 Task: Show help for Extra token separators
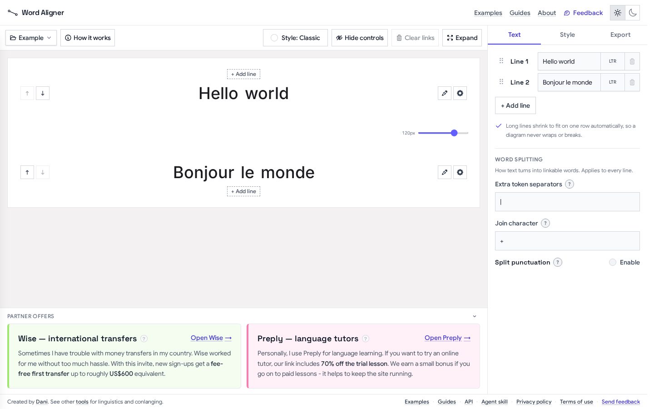pos(570,184)
